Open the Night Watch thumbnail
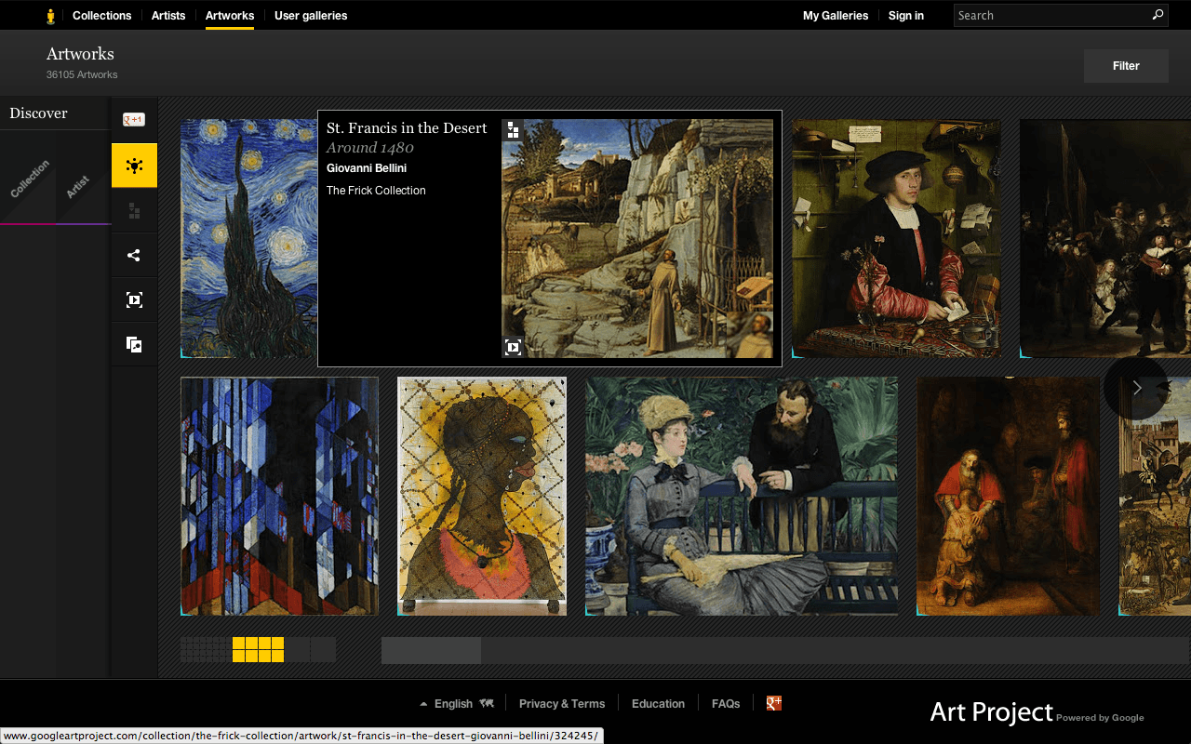The width and height of the screenshot is (1191, 744). click(x=1105, y=238)
